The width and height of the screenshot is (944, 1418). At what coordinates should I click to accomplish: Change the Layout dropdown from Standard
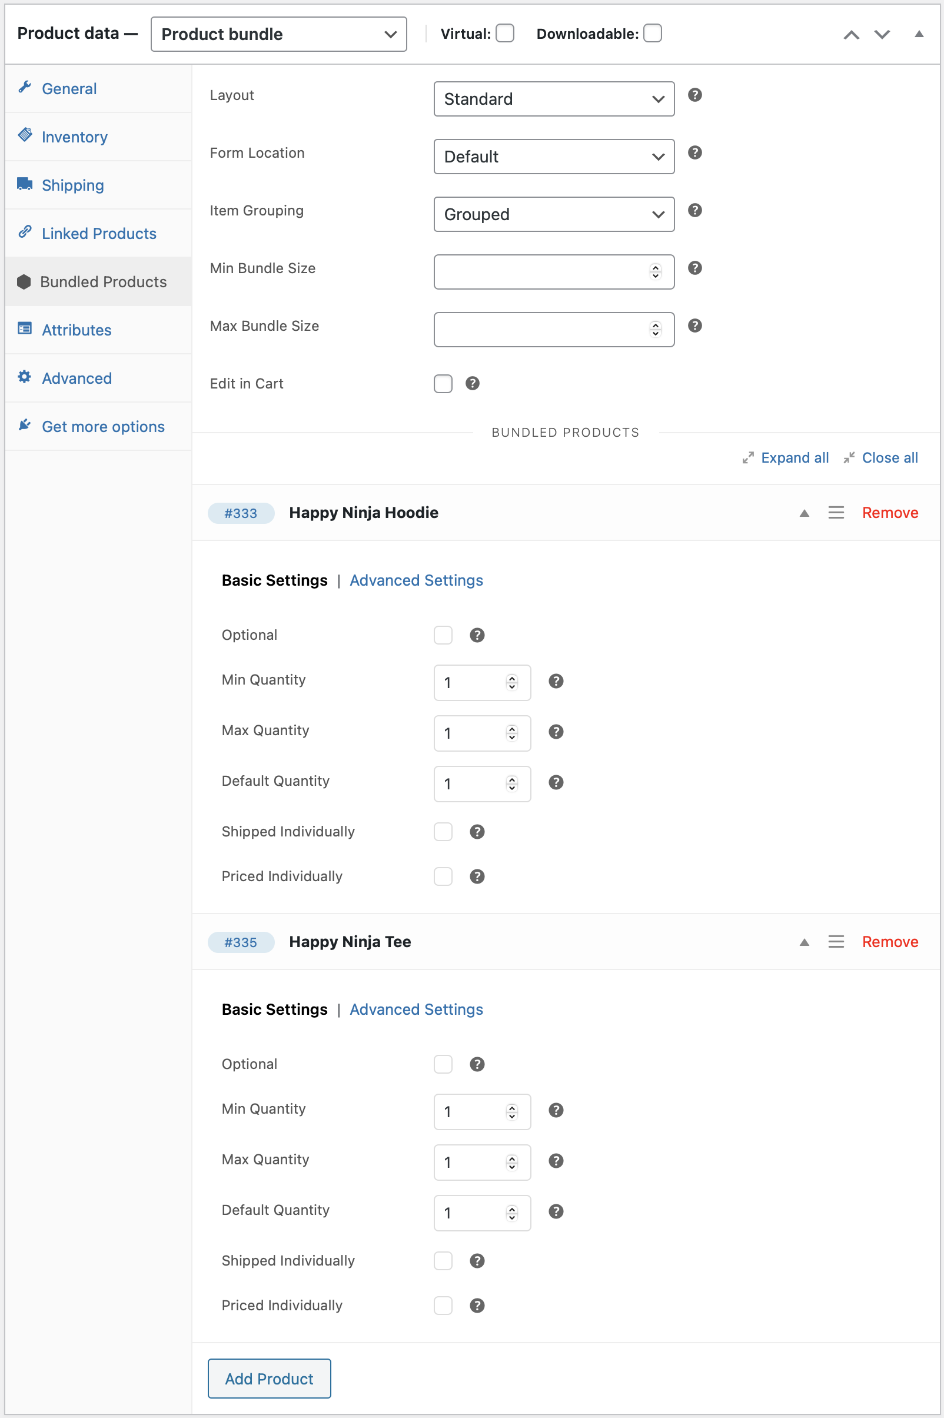553,99
